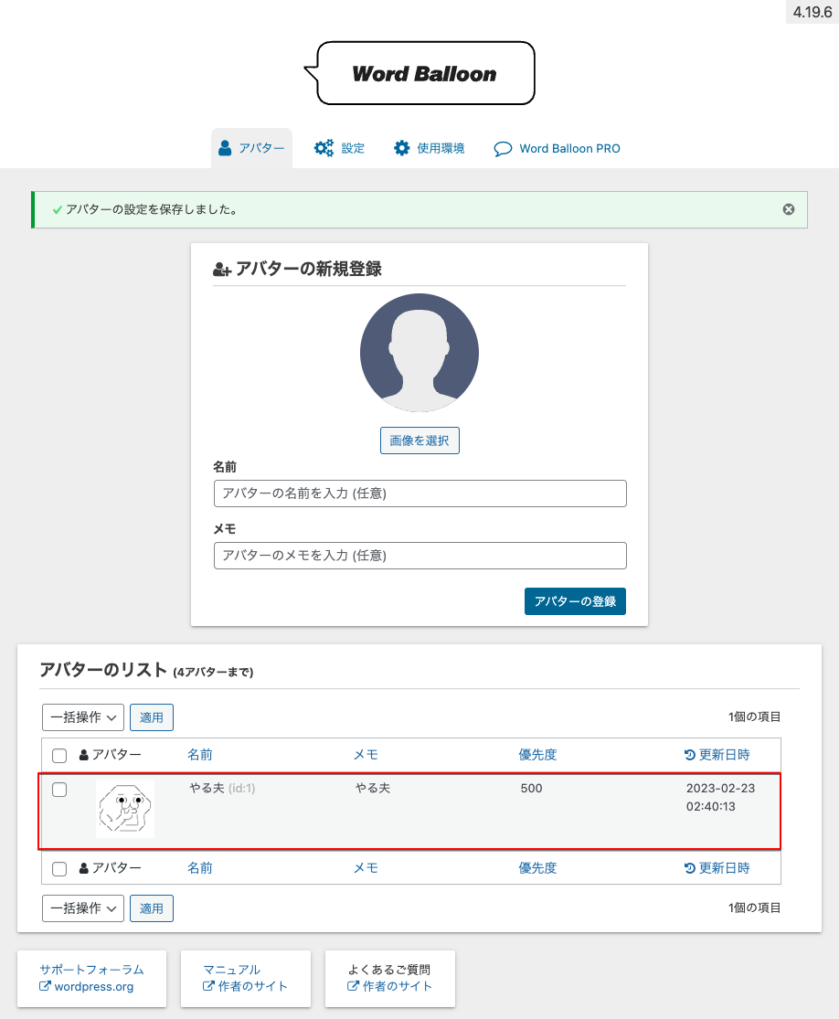Click the priority value 500
Screen dimensions: 839x1019
coord(532,789)
